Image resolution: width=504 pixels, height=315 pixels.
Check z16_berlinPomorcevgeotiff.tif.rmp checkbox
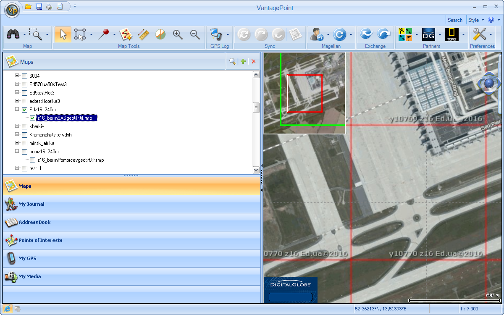(x=33, y=160)
